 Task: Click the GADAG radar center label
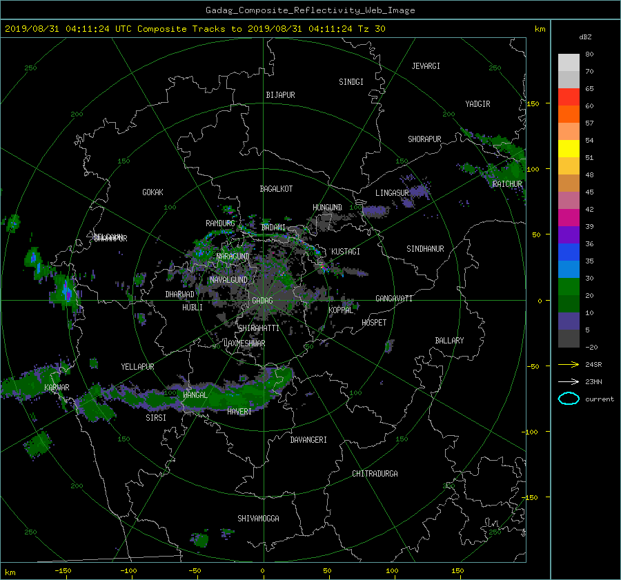point(262,301)
